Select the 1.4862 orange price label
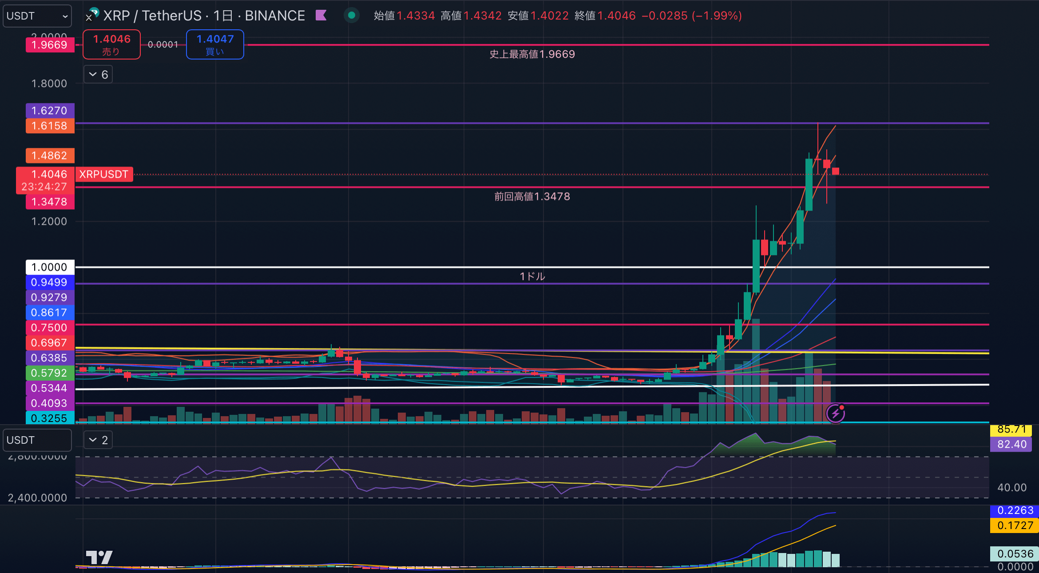Image resolution: width=1039 pixels, height=573 pixels. (50, 155)
